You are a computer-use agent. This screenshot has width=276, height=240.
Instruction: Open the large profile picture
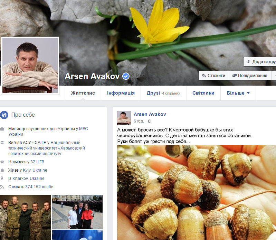click(x=30, y=65)
